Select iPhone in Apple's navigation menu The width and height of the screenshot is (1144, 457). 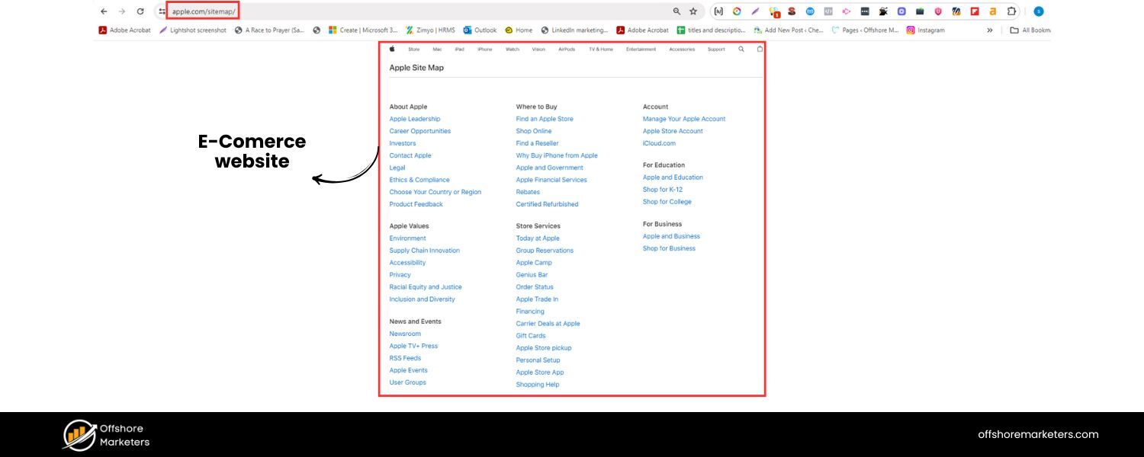point(485,49)
